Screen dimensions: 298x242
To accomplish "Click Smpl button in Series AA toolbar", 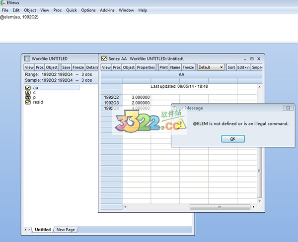I will pyautogui.click(x=257, y=67).
